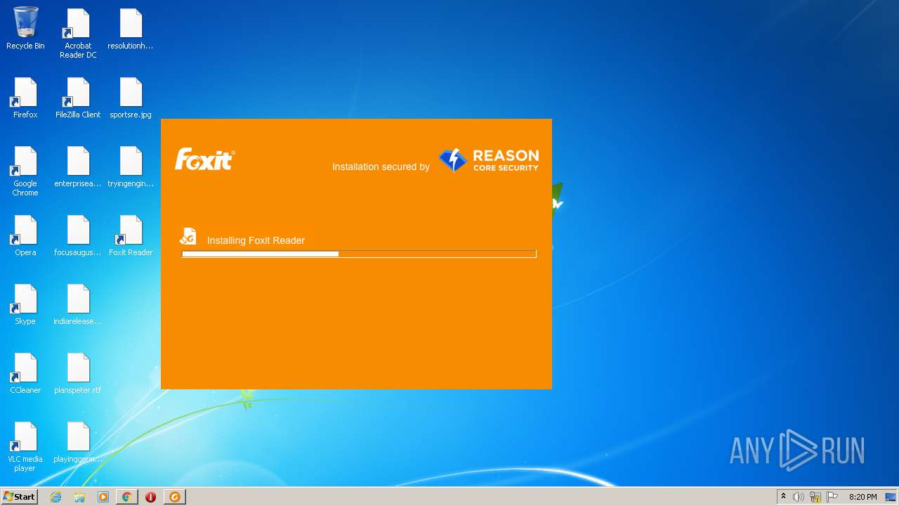Click the Show desktop button
Image resolution: width=899 pixels, height=506 pixels.
(x=891, y=497)
